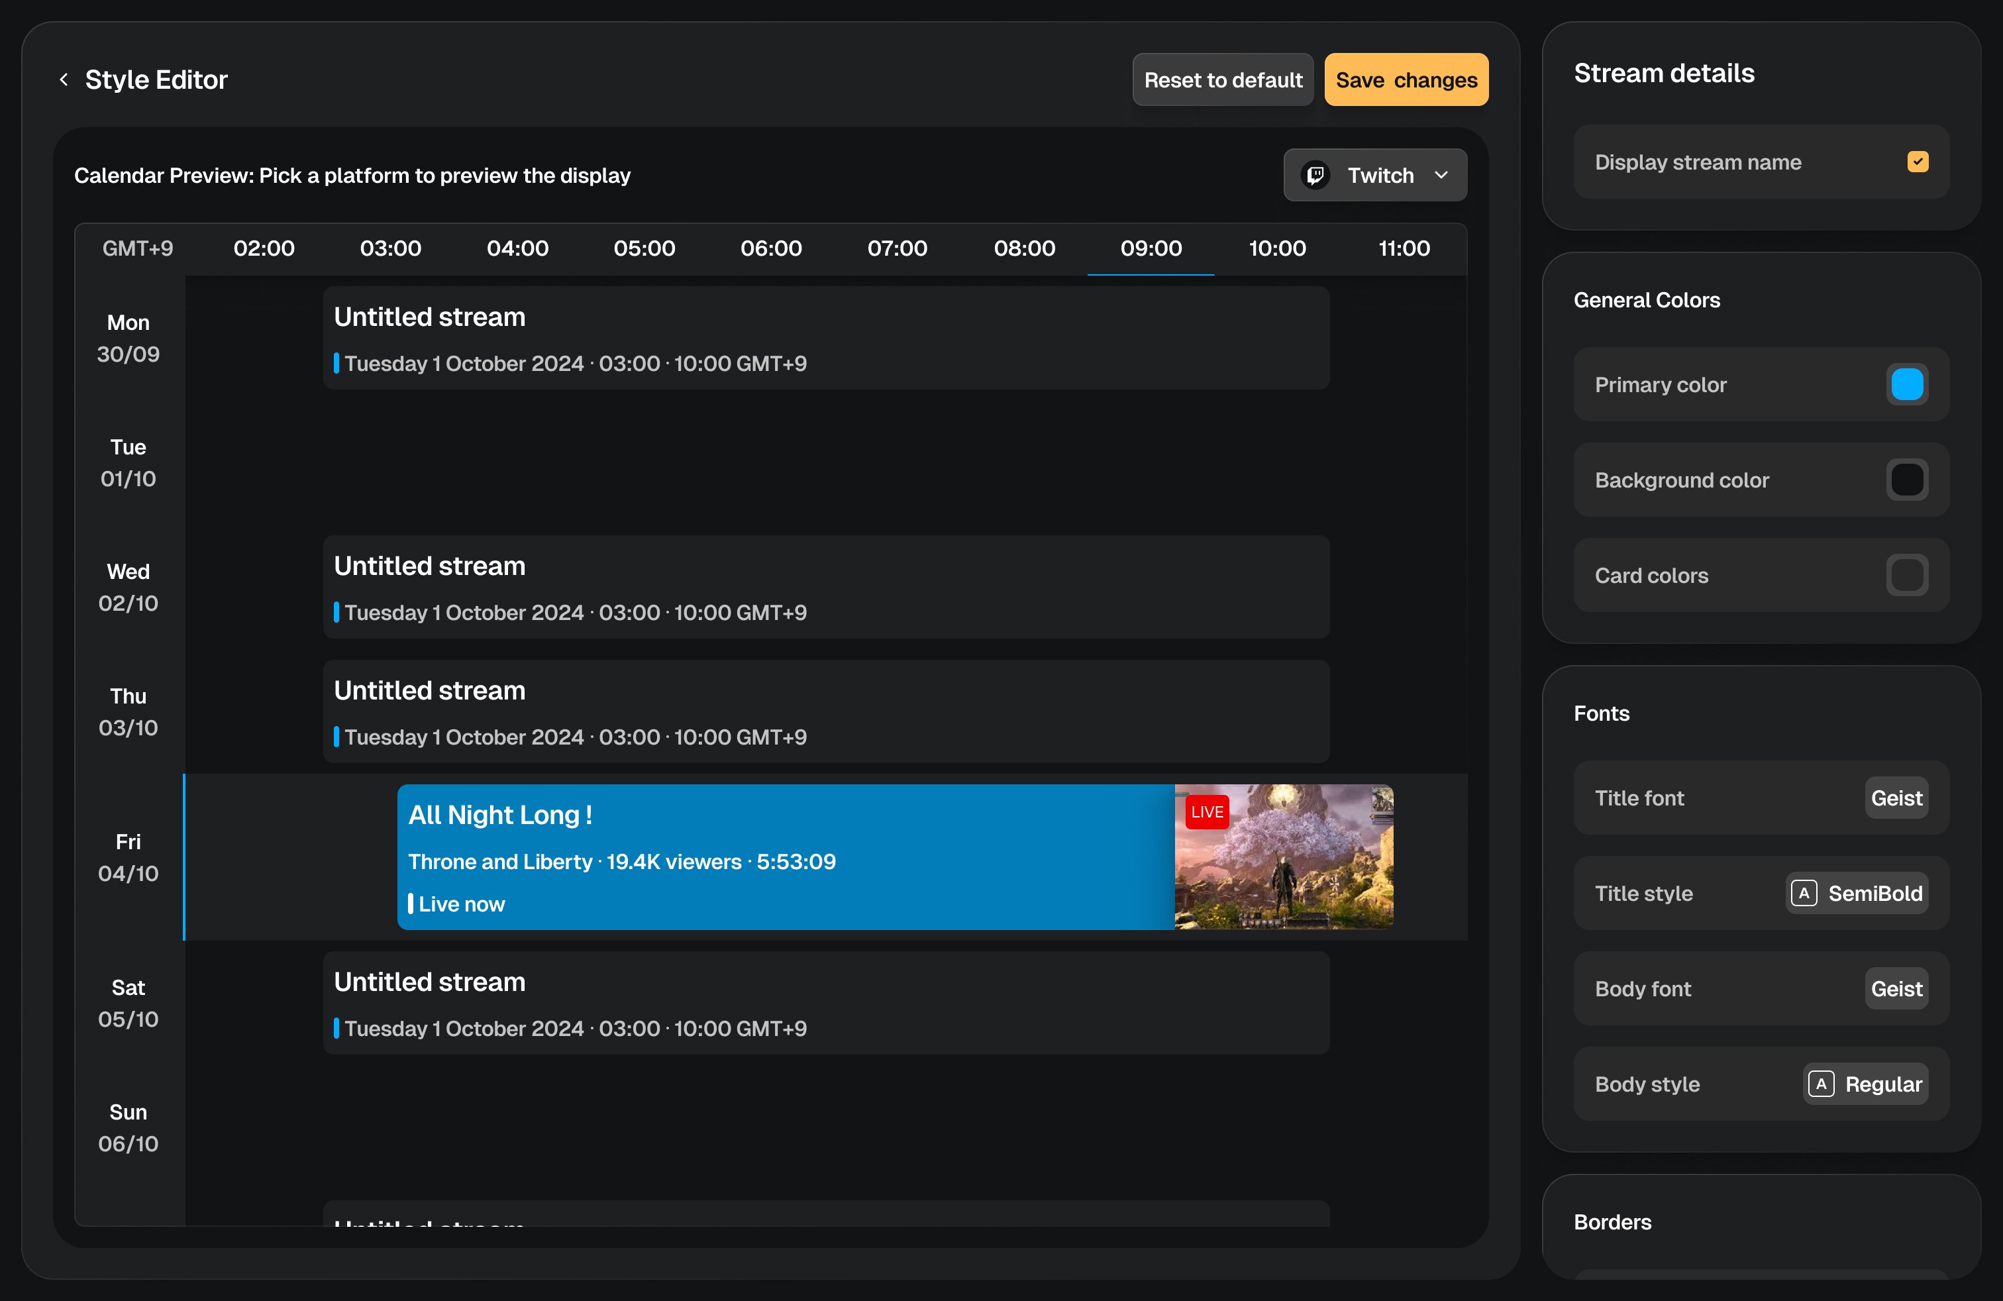The width and height of the screenshot is (2003, 1301).
Task: Click the 02:00 time column header
Action: coord(264,248)
